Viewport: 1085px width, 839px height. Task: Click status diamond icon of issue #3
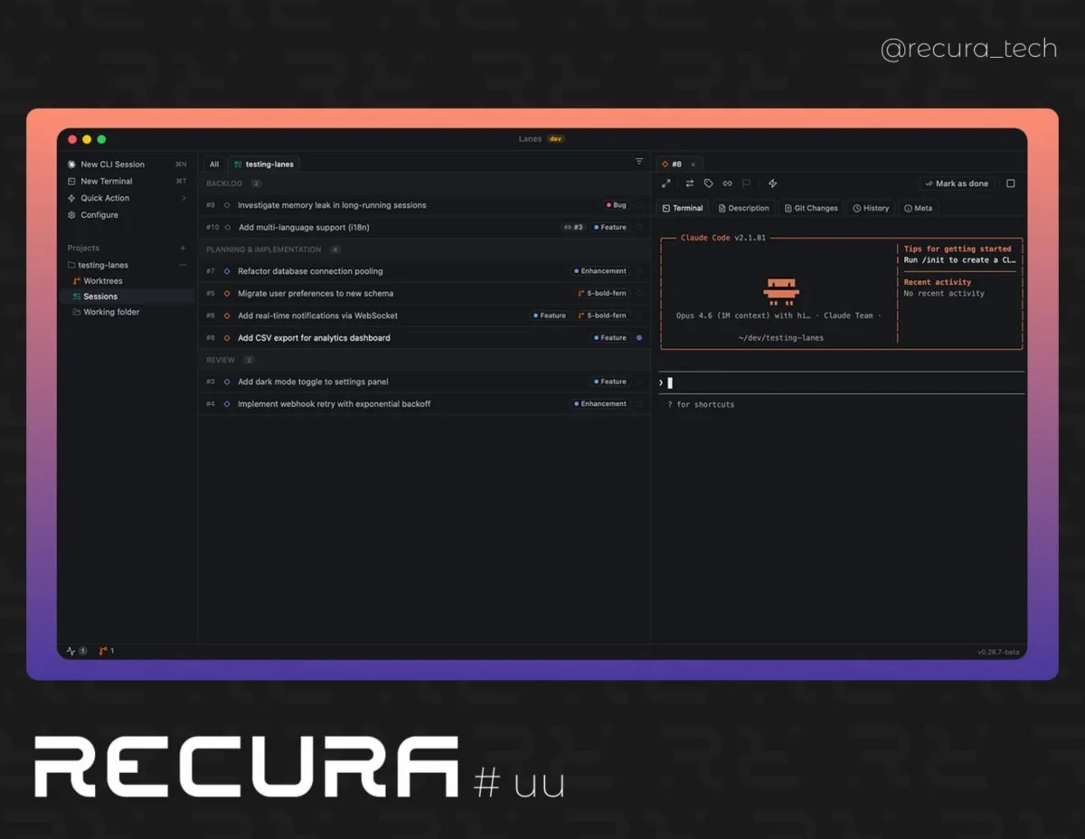pyautogui.click(x=227, y=382)
